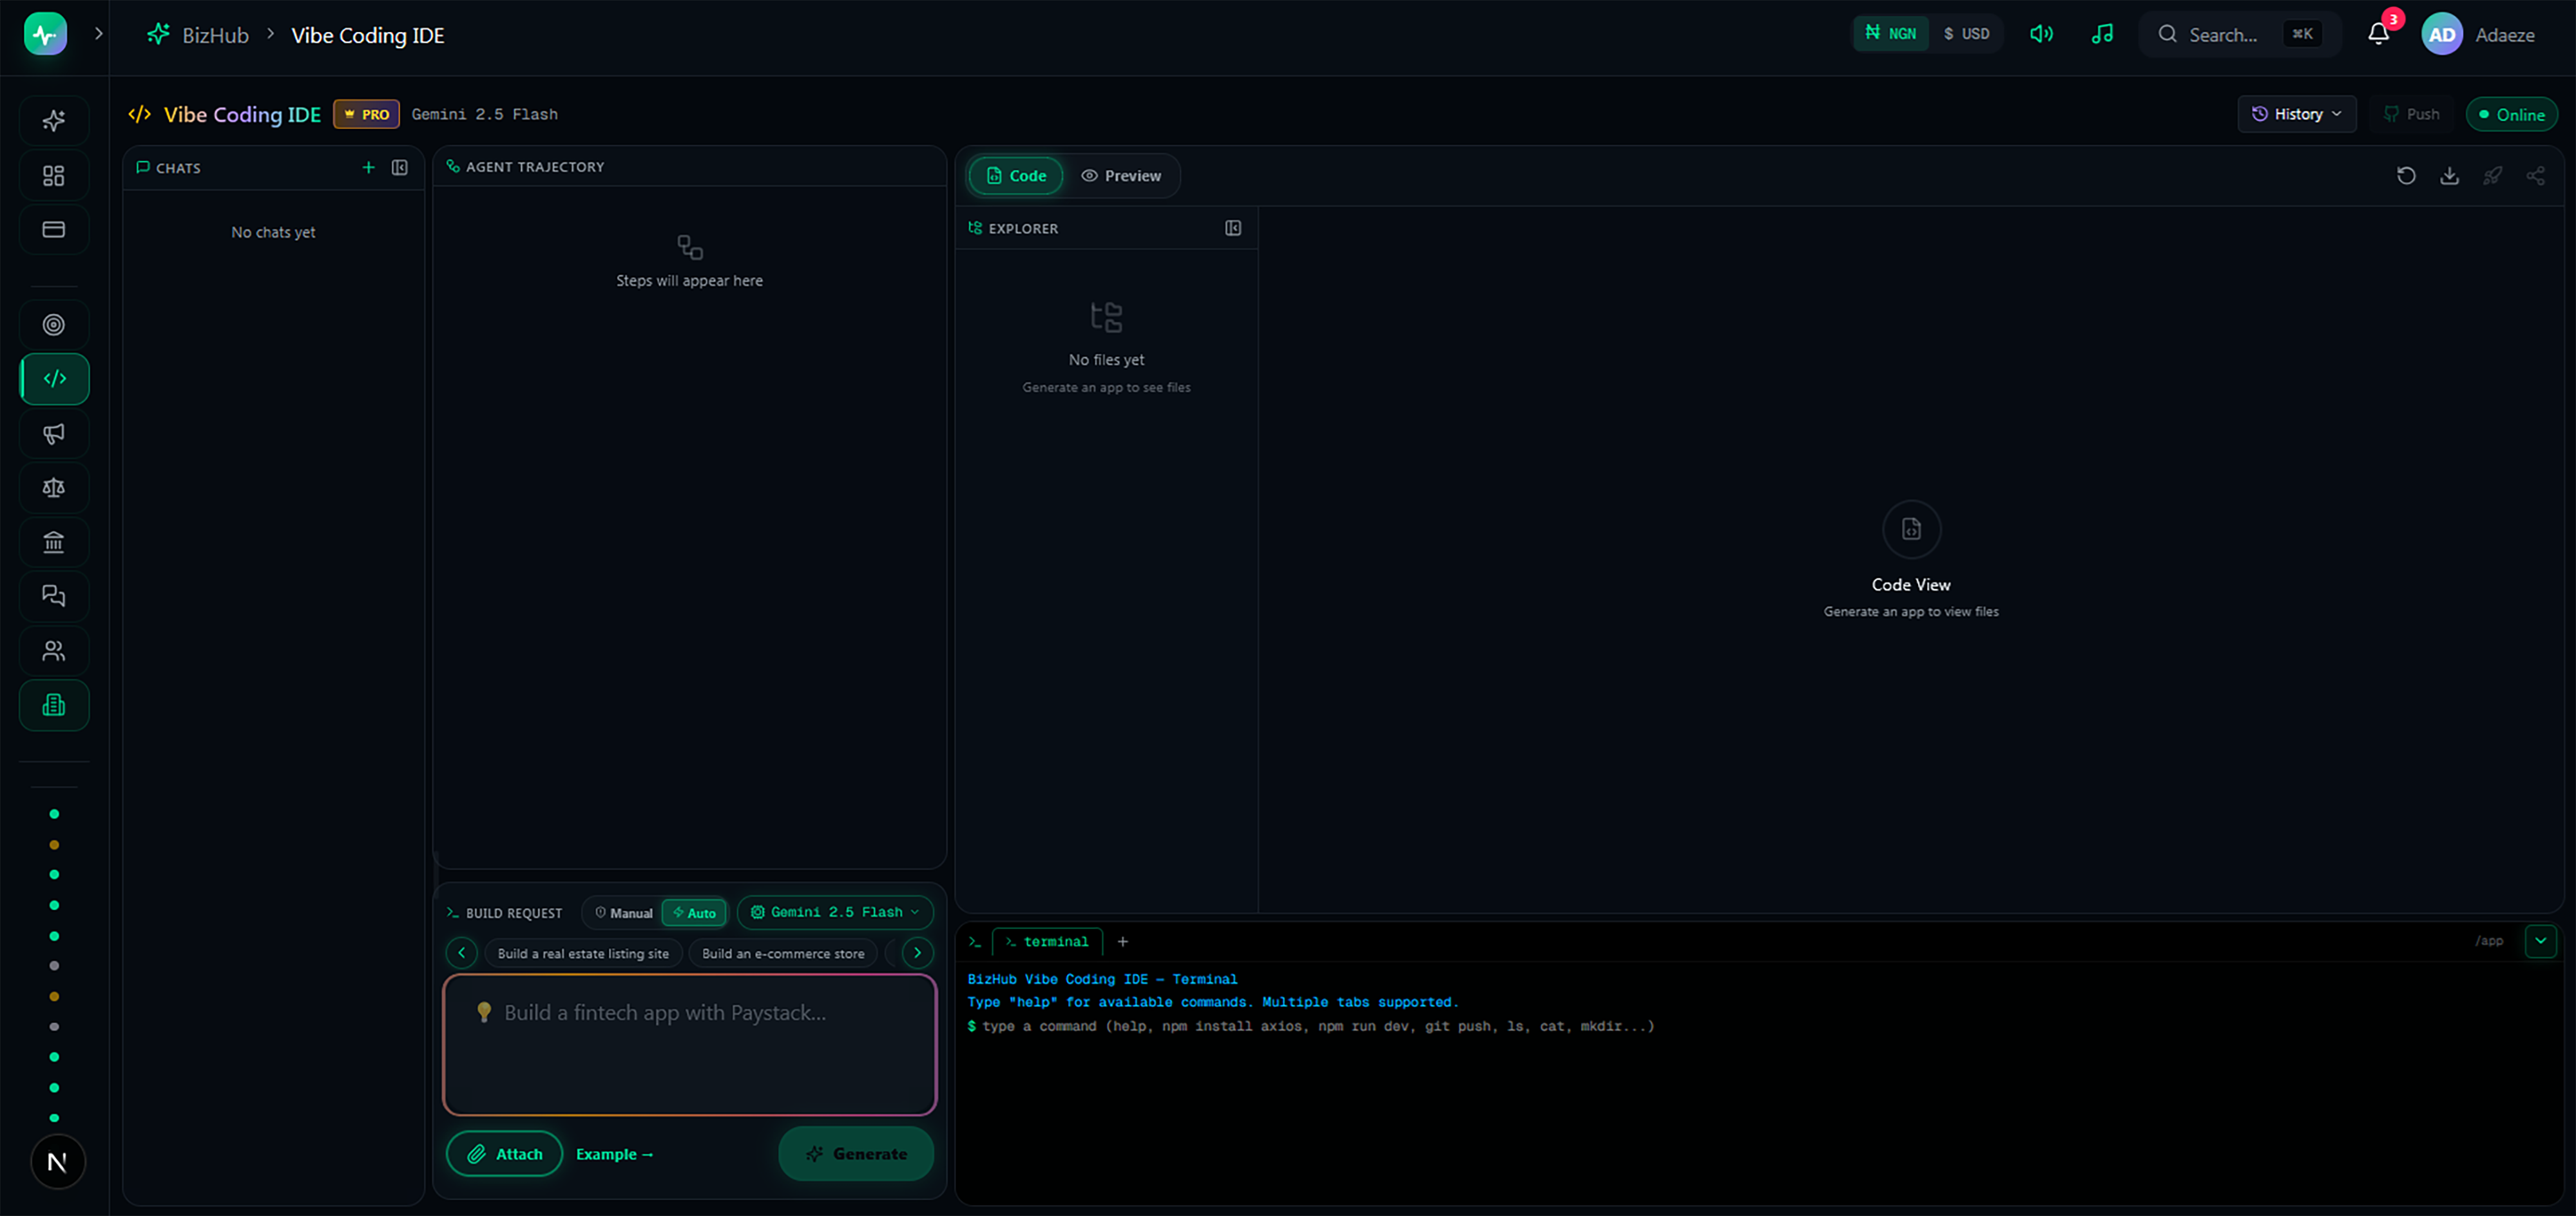Open the History dropdown
The width and height of the screenshot is (2576, 1216).
2296,114
